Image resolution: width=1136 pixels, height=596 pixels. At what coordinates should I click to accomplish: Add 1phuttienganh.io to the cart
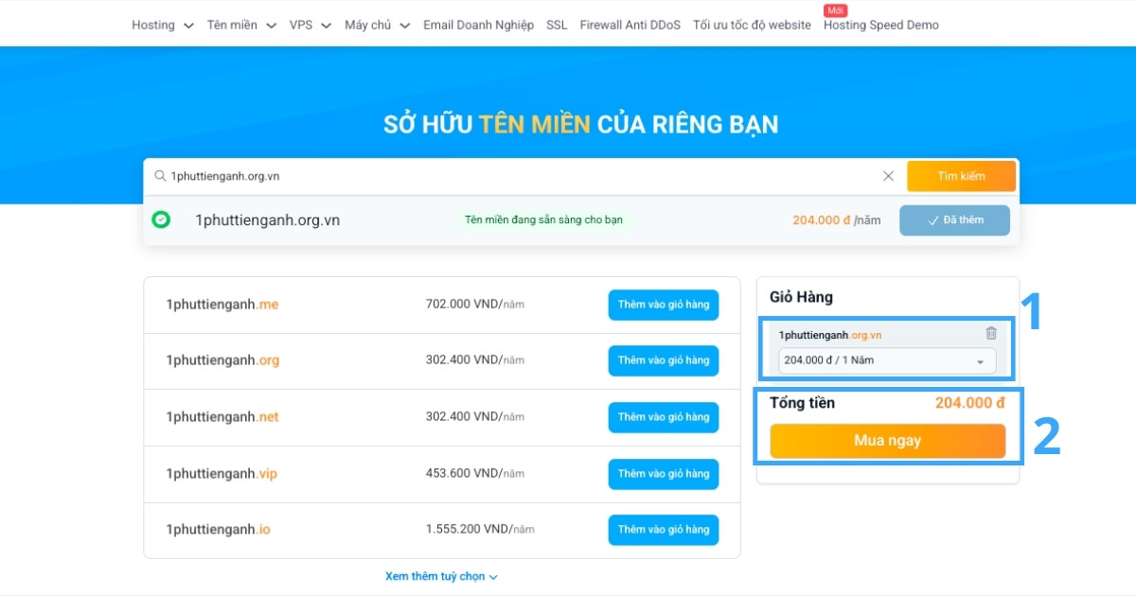click(x=663, y=530)
